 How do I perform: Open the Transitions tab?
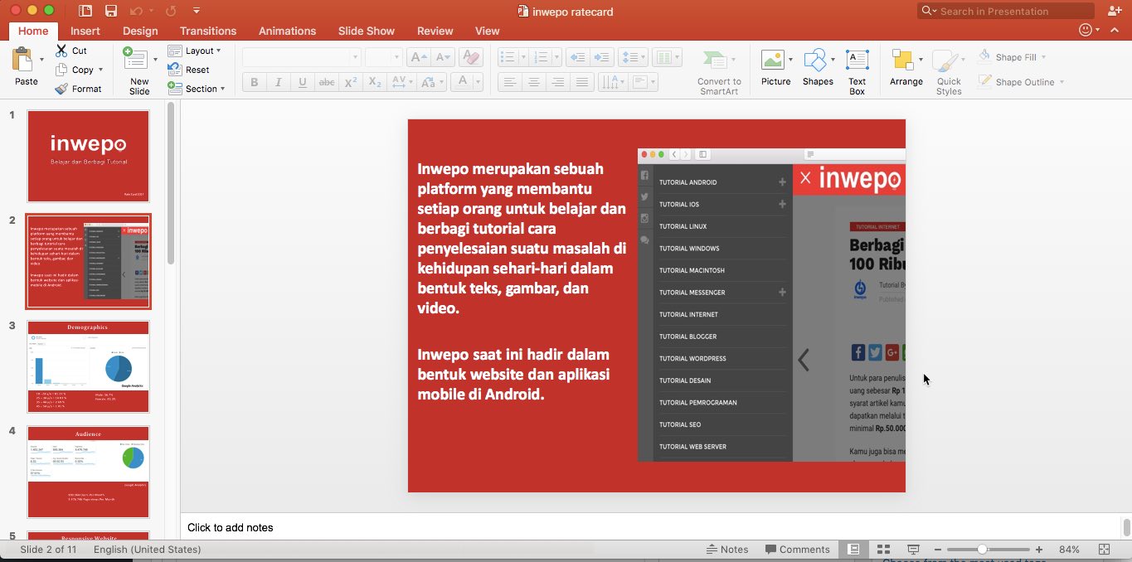pyautogui.click(x=208, y=31)
